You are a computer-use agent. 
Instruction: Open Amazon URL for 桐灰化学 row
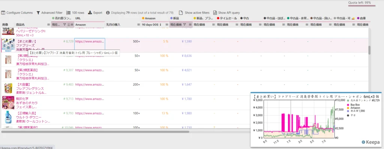(x=90, y=99)
